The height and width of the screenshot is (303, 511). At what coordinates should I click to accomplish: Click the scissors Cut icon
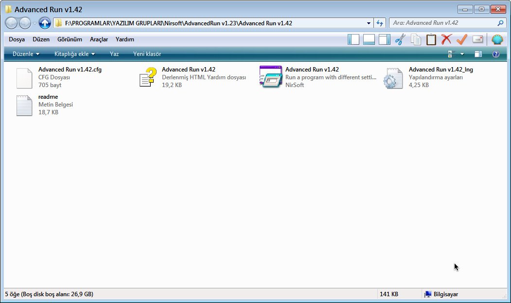click(400, 39)
